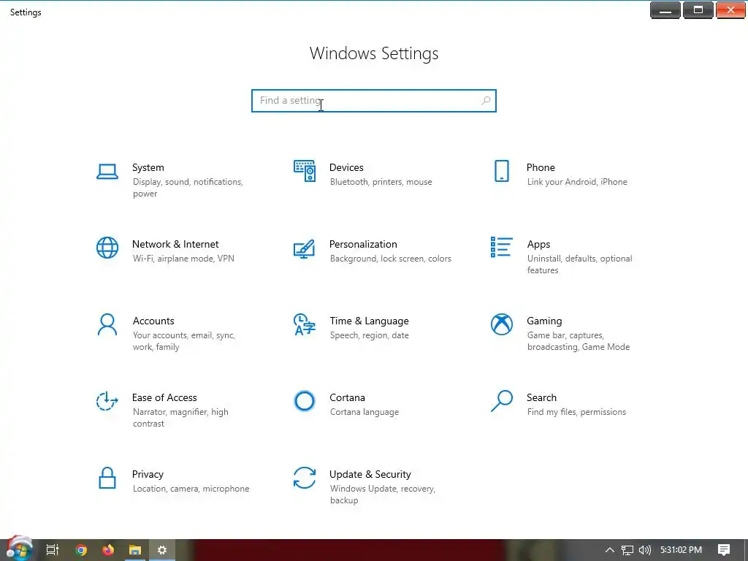Open Personalization settings heading

(x=363, y=244)
